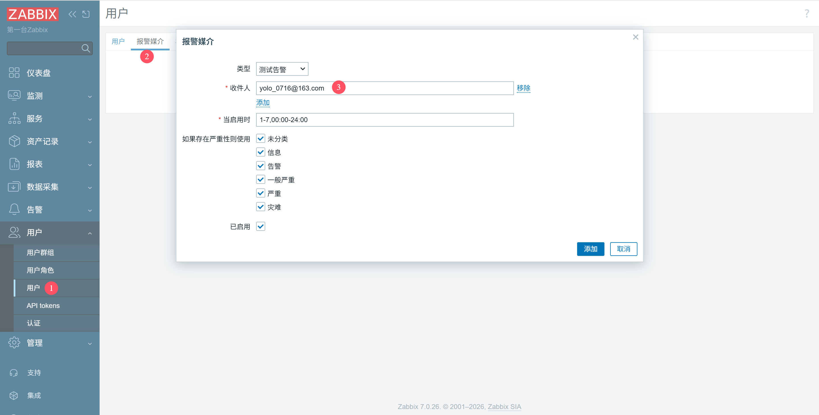Click the 用户 users icon in sidebar
The height and width of the screenshot is (415, 819).
point(14,233)
